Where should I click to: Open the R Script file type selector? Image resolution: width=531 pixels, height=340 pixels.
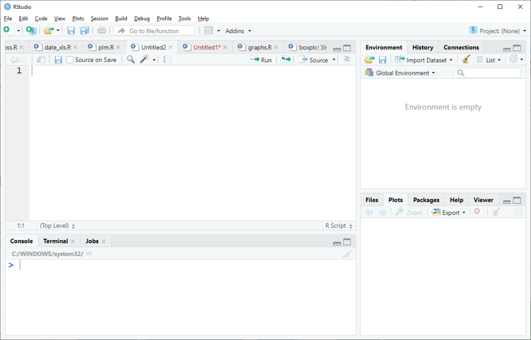pyautogui.click(x=339, y=225)
